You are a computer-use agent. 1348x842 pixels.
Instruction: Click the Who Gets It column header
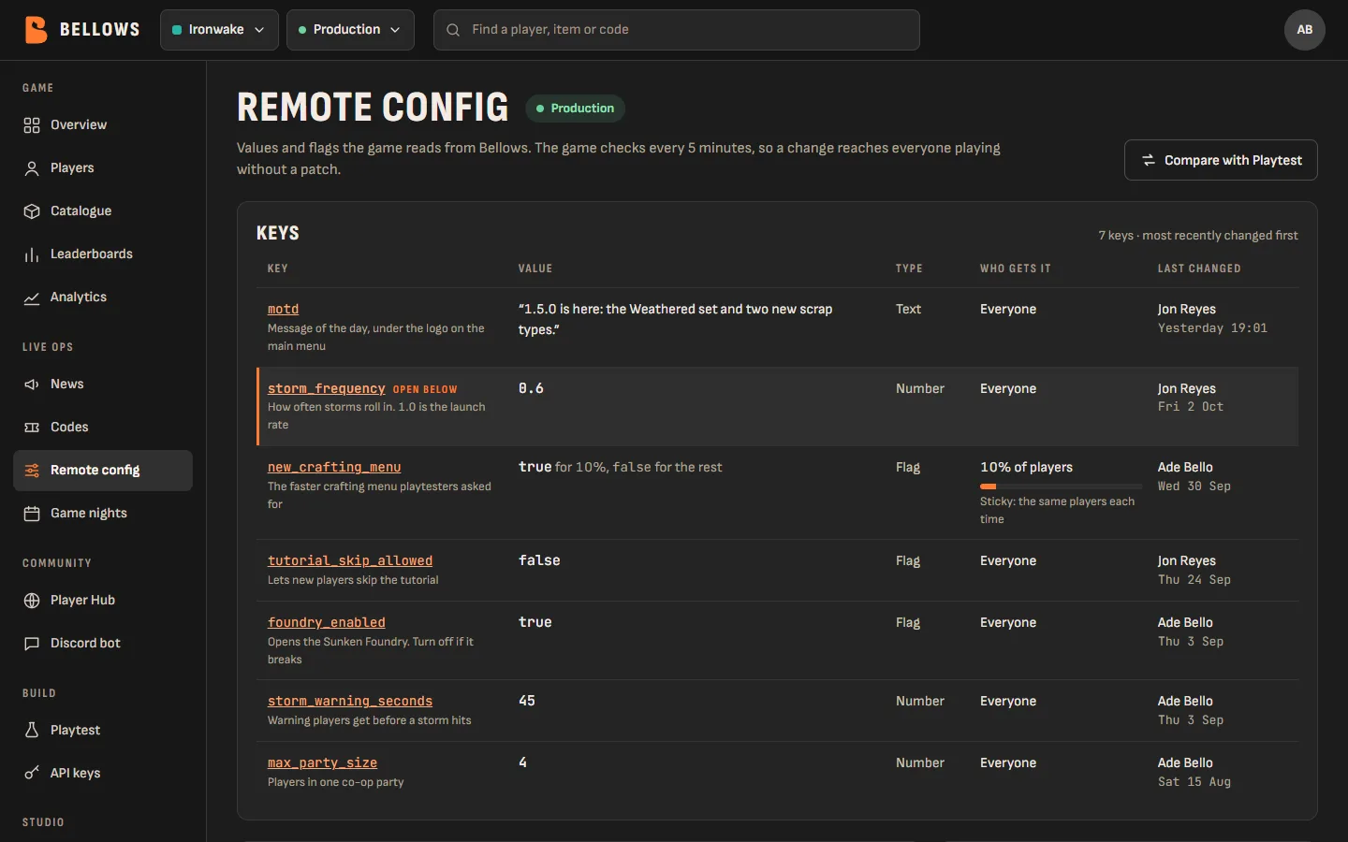1016,269
